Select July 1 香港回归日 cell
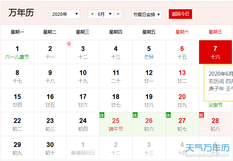The image size is (233, 161). point(83,148)
